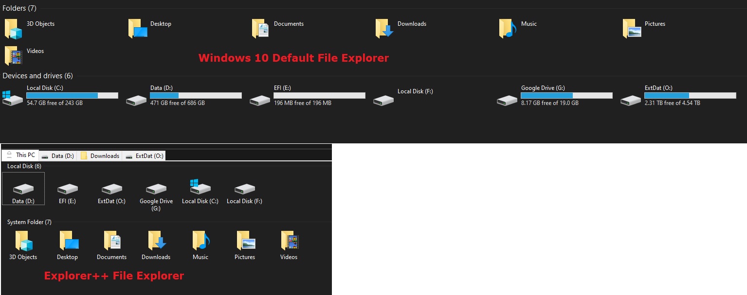The width and height of the screenshot is (747, 295).
Task: Switch to ExtDat (O:) tab in Explorer++
Action: 144,156
